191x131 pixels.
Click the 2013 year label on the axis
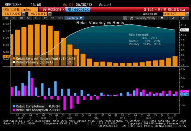coord(170,118)
